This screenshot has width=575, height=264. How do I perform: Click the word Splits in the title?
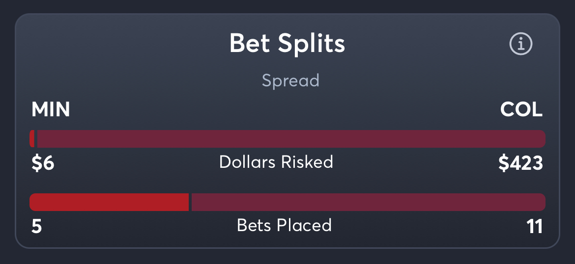312,45
